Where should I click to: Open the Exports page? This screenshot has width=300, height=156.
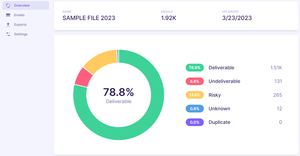point(26,25)
